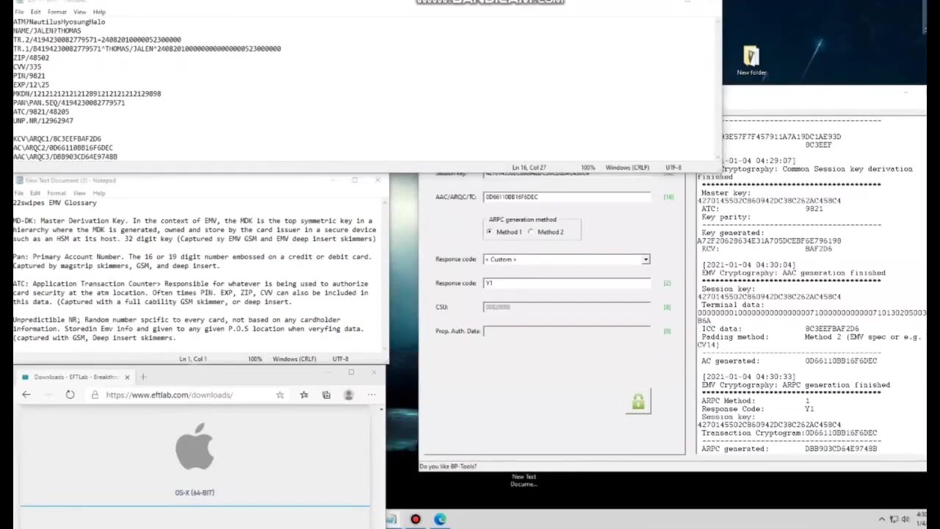The width and height of the screenshot is (940, 529).
Task: Click "Key parity:" line in the log
Action: [726, 217]
